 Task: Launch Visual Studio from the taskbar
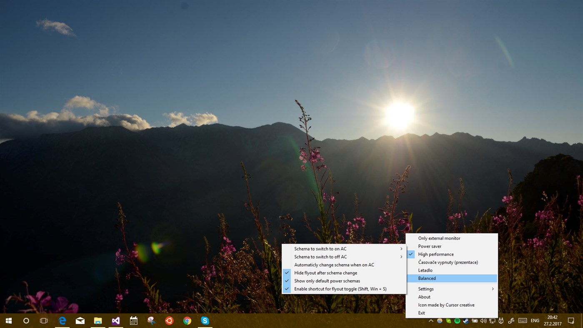tap(115, 320)
